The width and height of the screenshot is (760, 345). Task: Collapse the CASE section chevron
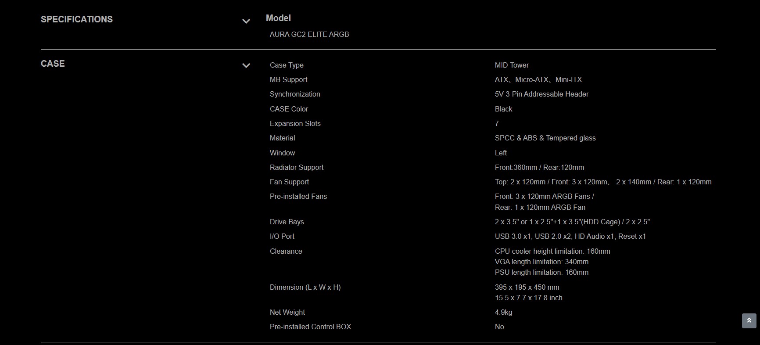click(x=246, y=65)
